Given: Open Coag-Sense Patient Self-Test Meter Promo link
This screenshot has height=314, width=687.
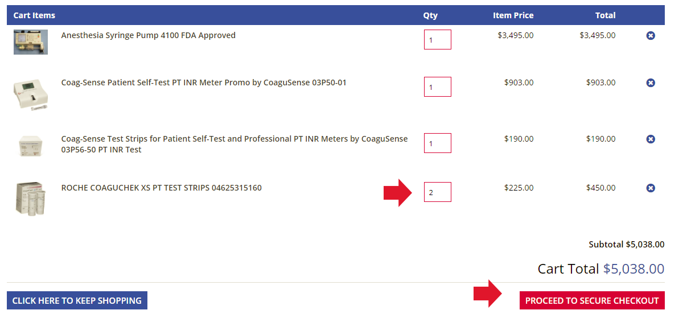Looking at the screenshot, I should pos(204,82).
